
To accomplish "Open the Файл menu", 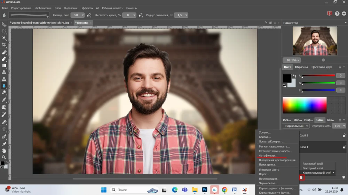I will [5, 8].
